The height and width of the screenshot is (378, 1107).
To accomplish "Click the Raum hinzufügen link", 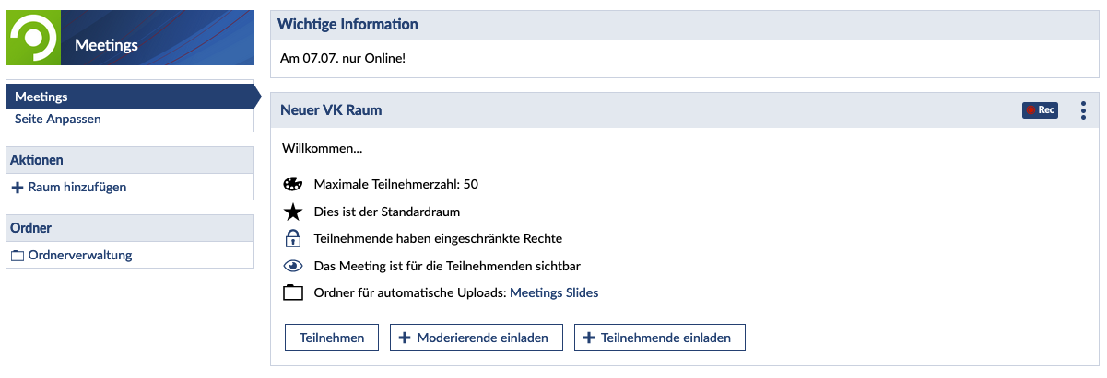I will click(x=77, y=187).
